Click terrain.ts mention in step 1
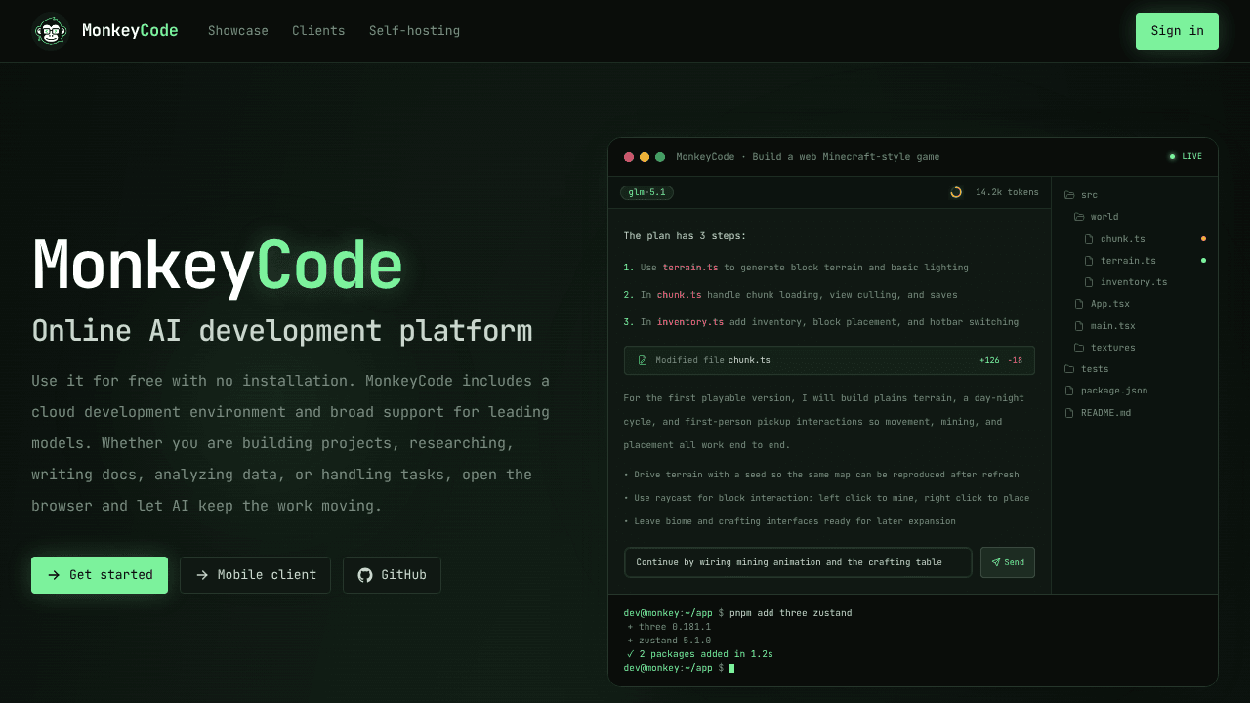Image resolution: width=1250 pixels, height=703 pixels. pos(690,268)
